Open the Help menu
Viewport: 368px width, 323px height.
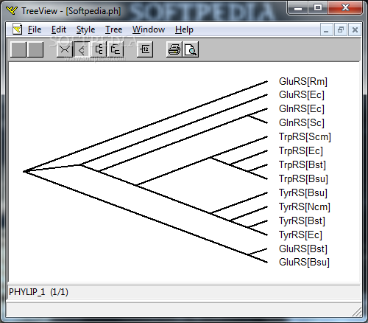pyautogui.click(x=184, y=29)
